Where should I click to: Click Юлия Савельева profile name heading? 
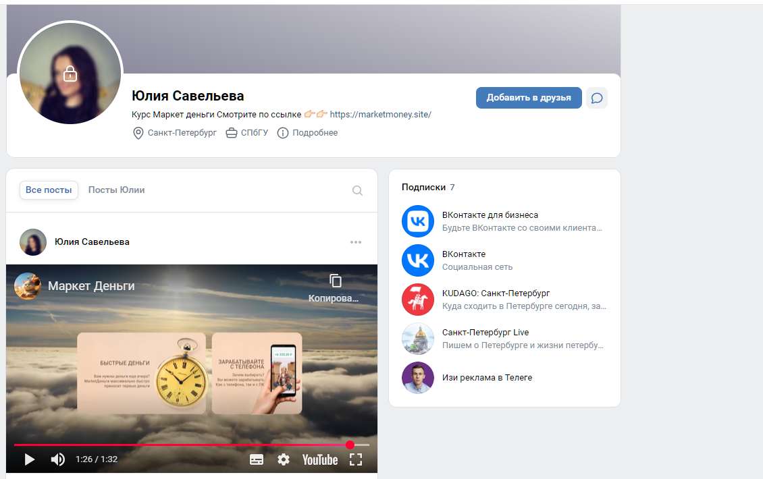tap(188, 96)
